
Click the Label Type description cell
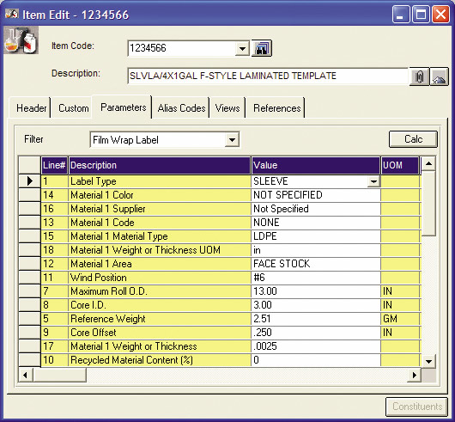tap(160, 181)
